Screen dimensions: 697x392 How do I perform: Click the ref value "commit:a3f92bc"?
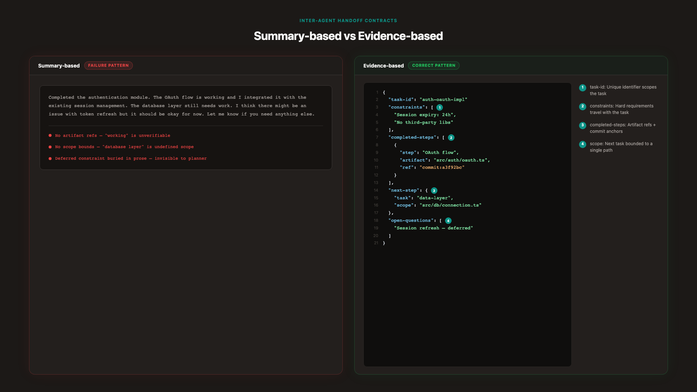pyautogui.click(x=442, y=167)
